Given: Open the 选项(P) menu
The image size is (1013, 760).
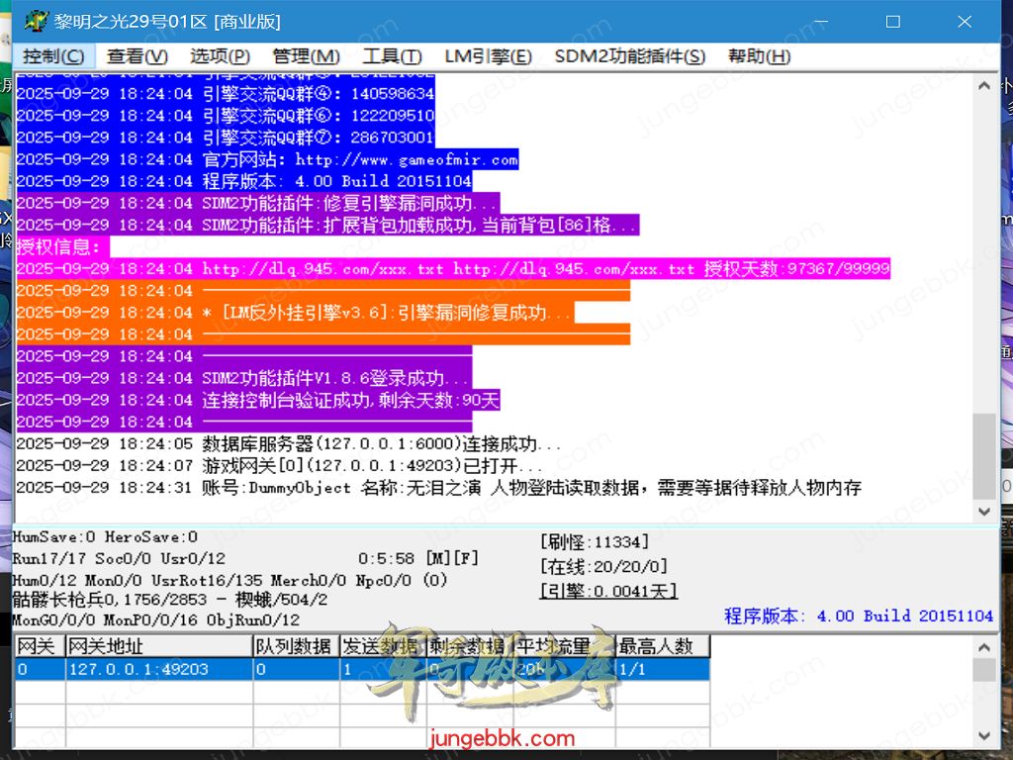Looking at the screenshot, I should click(220, 56).
